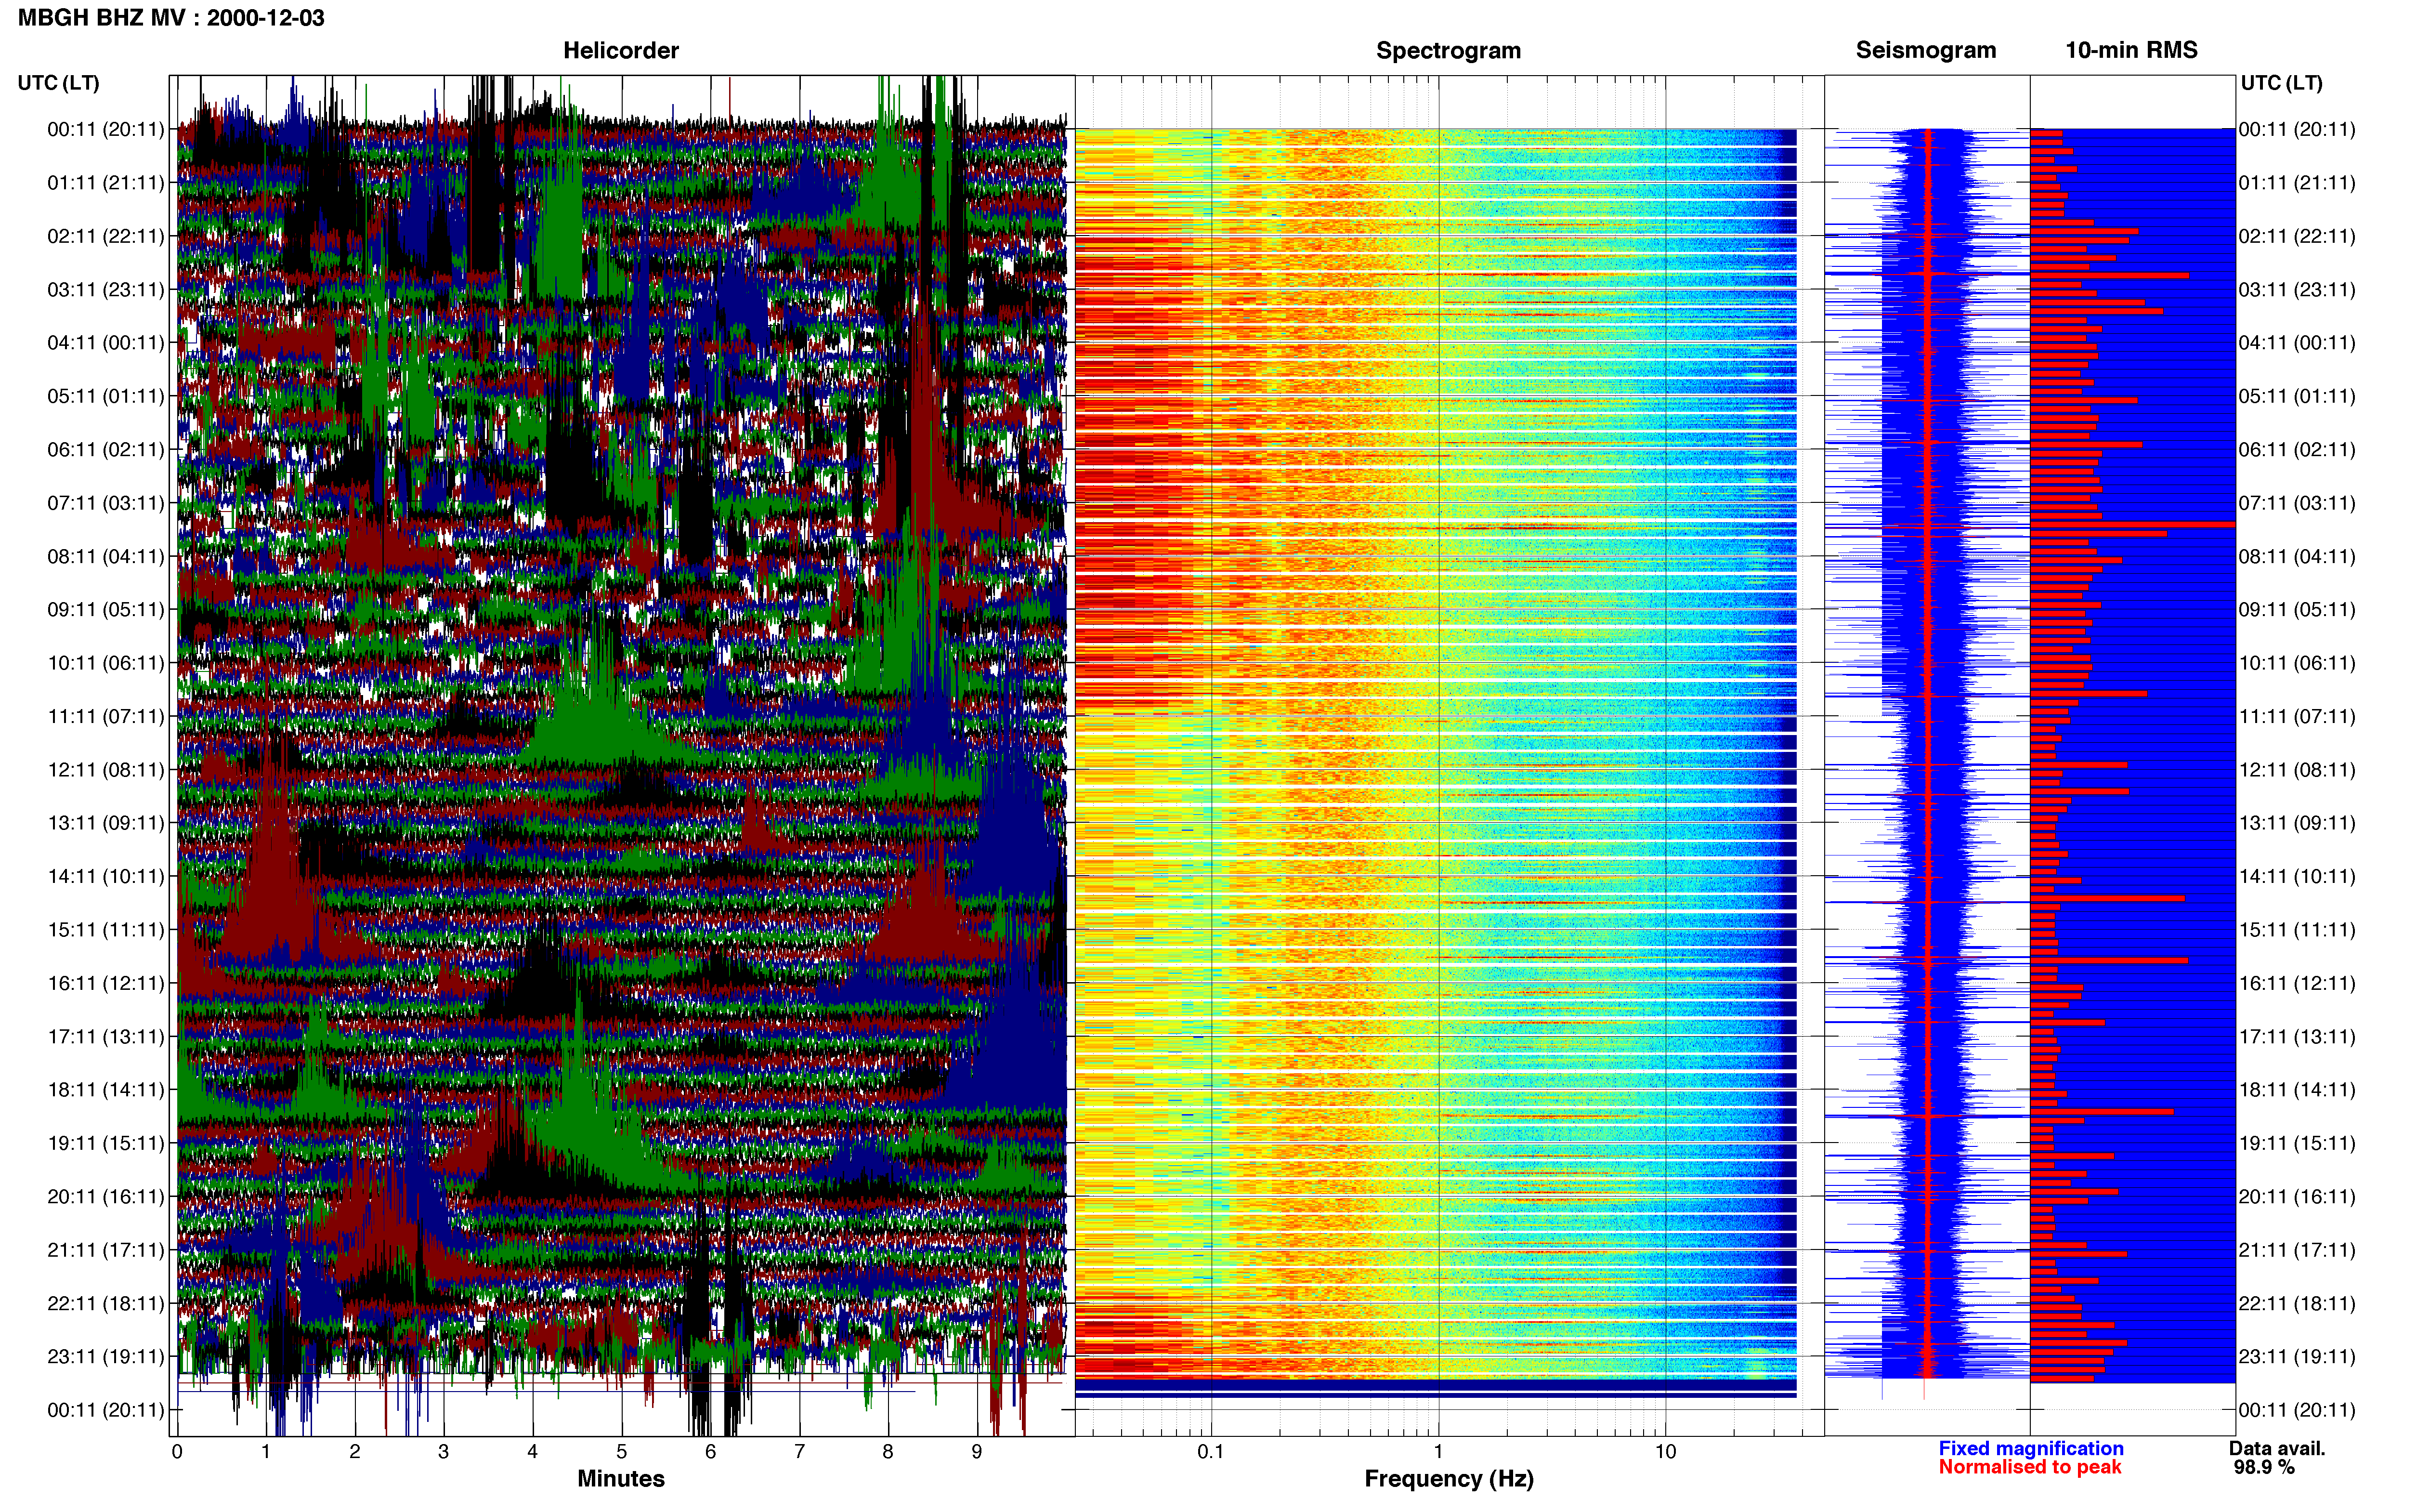This screenshot has width=2417, height=1512.
Task: Click Helicorder time label 17:11 (13:11)
Action: [106, 1037]
